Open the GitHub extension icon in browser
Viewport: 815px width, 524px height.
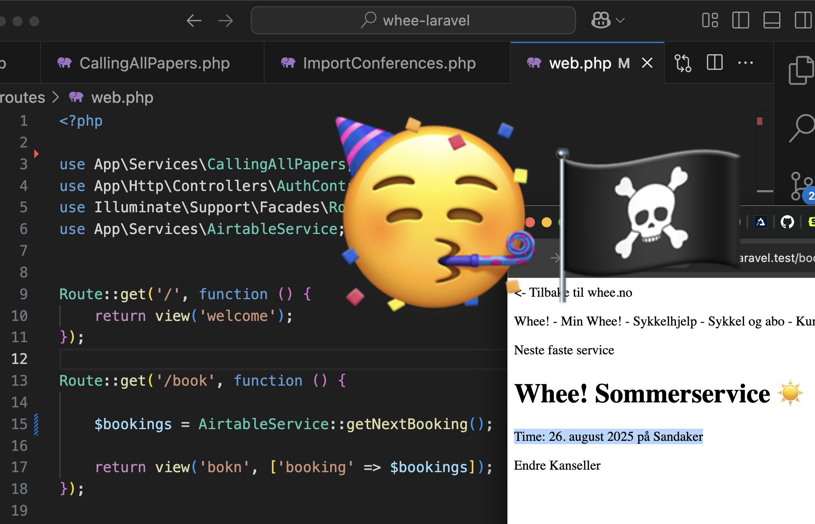(x=787, y=222)
